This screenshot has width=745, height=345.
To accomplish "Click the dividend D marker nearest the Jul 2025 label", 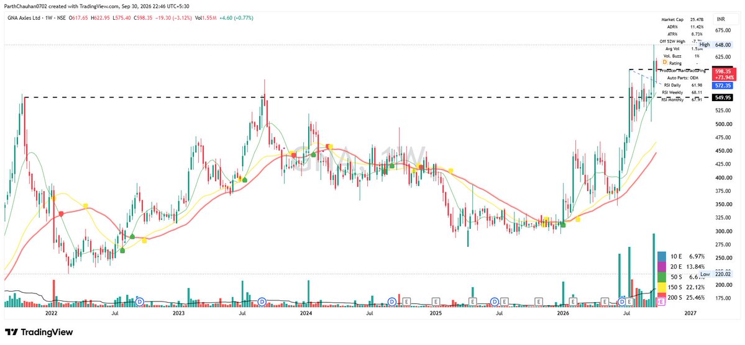I will (x=495, y=302).
